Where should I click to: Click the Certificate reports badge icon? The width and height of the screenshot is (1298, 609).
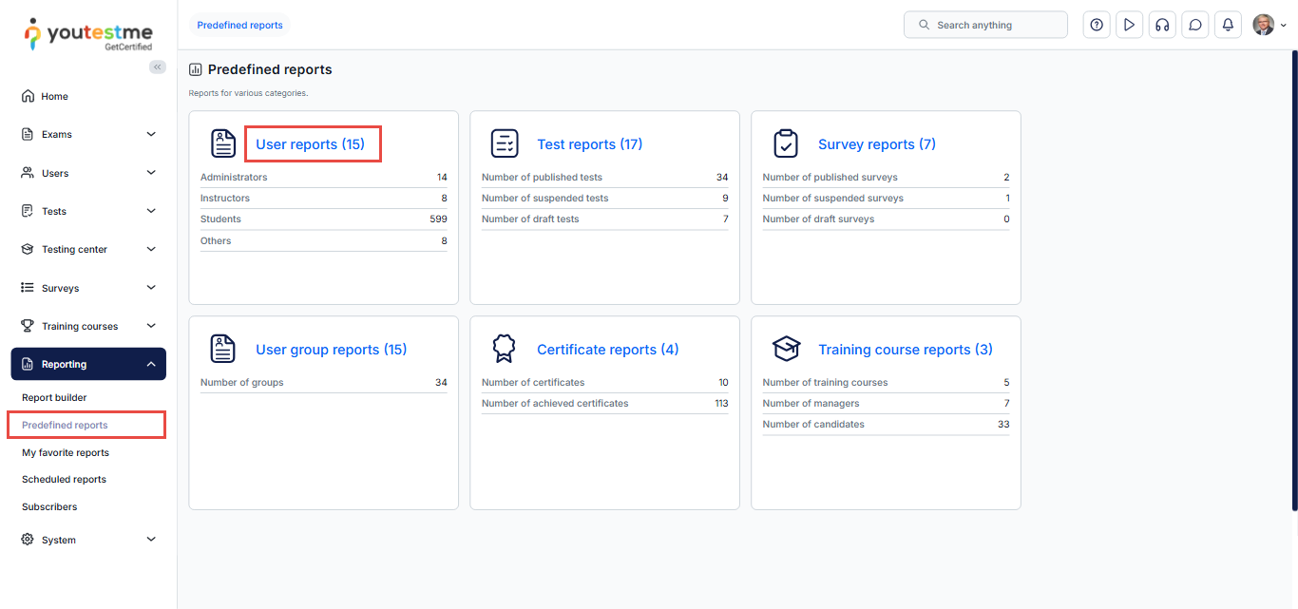[504, 349]
